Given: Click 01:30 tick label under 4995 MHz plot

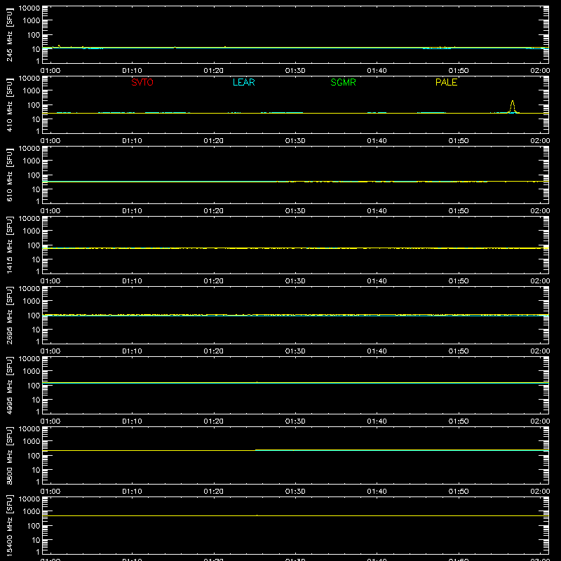Looking at the screenshot, I should (x=295, y=421).
